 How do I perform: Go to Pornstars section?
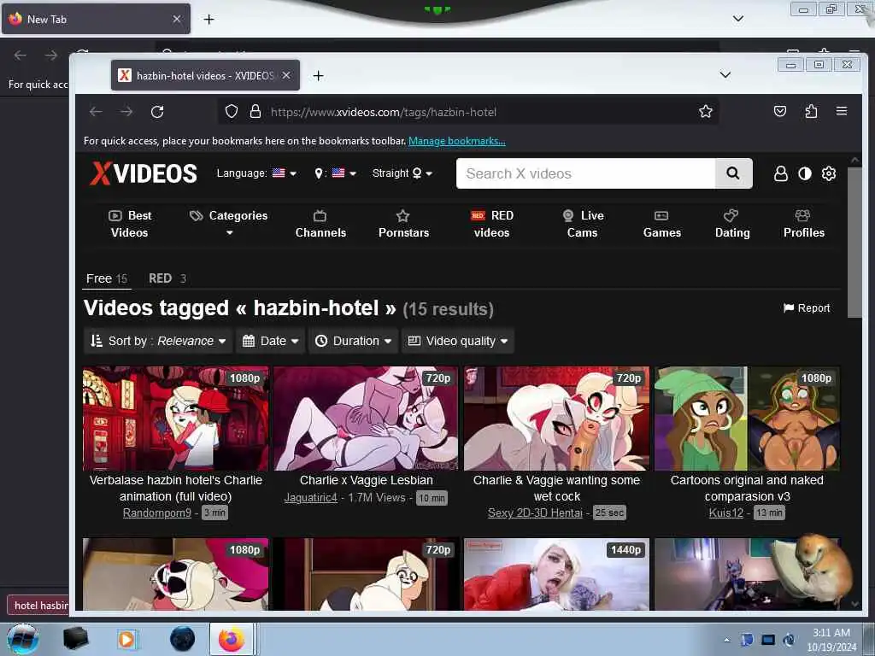pyautogui.click(x=403, y=224)
